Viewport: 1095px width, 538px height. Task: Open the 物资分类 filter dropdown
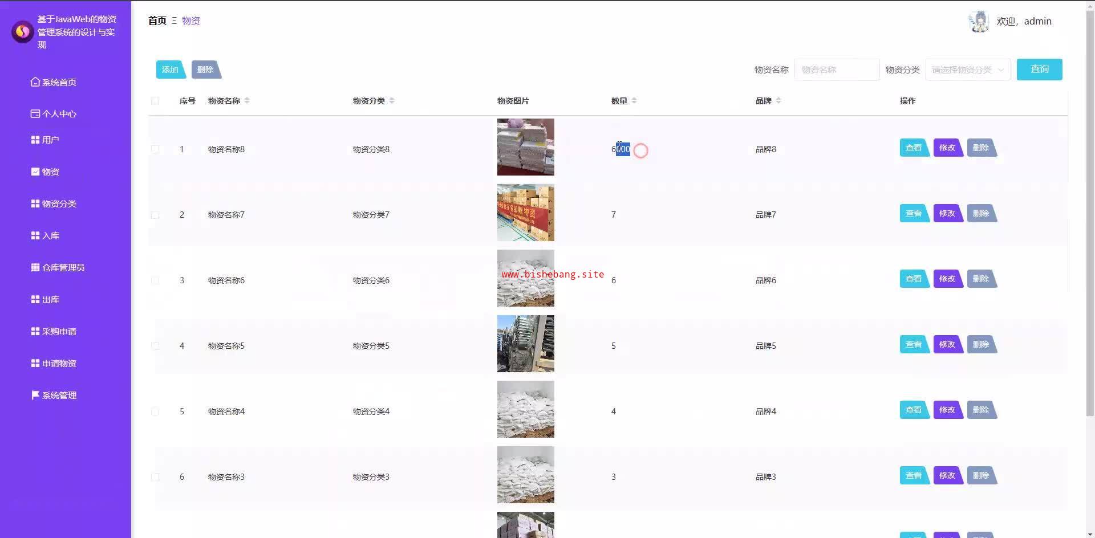(968, 70)
